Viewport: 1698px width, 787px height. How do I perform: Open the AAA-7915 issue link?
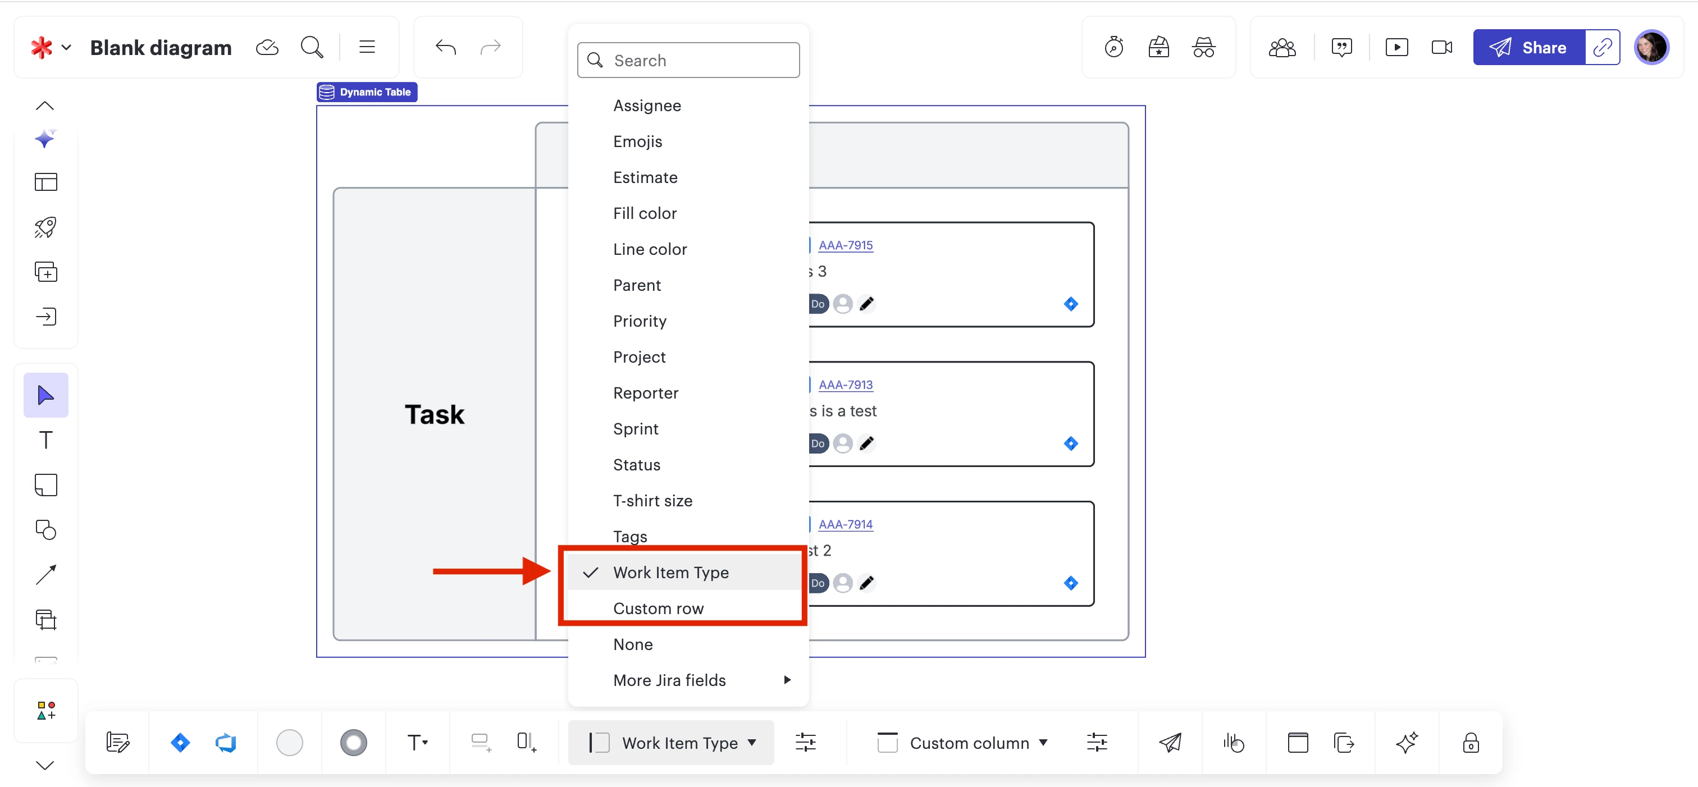(845, 245)
